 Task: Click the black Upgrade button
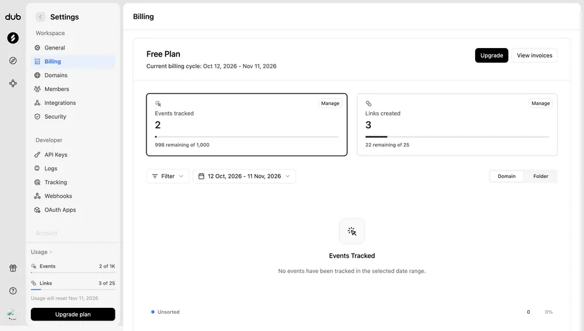tap(491, 55)
